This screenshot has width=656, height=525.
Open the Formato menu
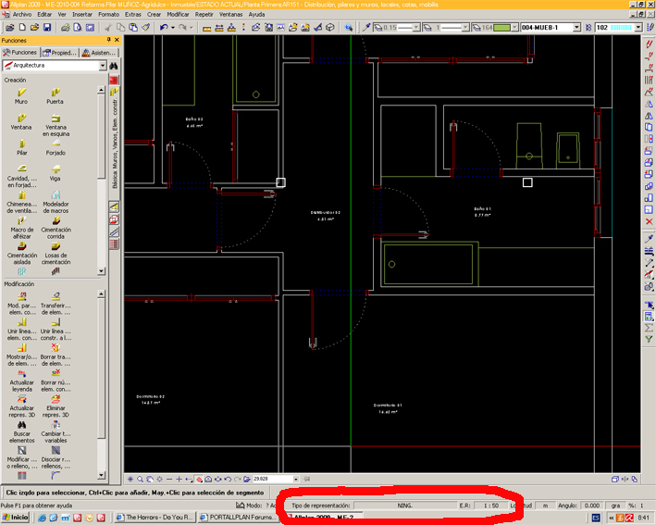[109, 14]
